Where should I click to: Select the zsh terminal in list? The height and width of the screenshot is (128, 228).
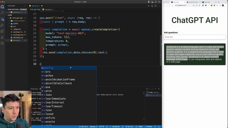pyautogui.click(x=153, y=95)
